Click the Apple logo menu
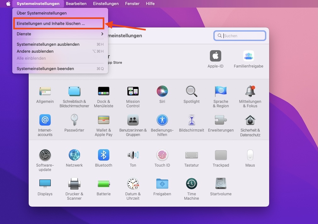This screenshot has width=318, height=224. tap(8, 3)
